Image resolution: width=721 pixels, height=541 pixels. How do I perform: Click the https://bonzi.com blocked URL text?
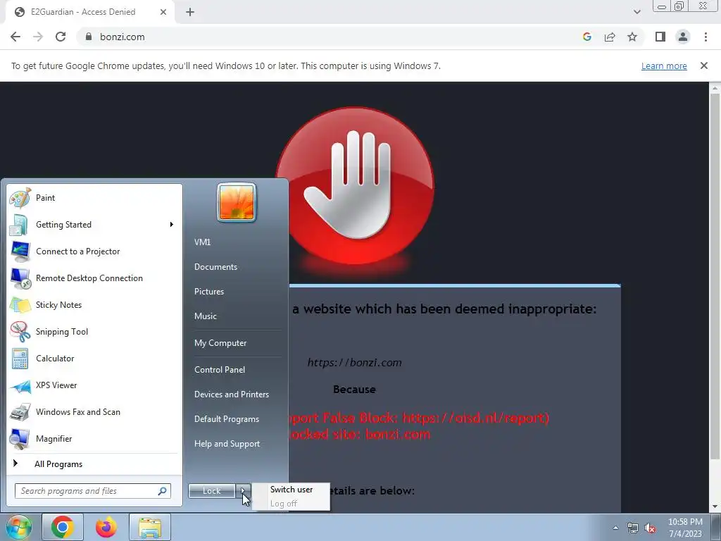355,363
